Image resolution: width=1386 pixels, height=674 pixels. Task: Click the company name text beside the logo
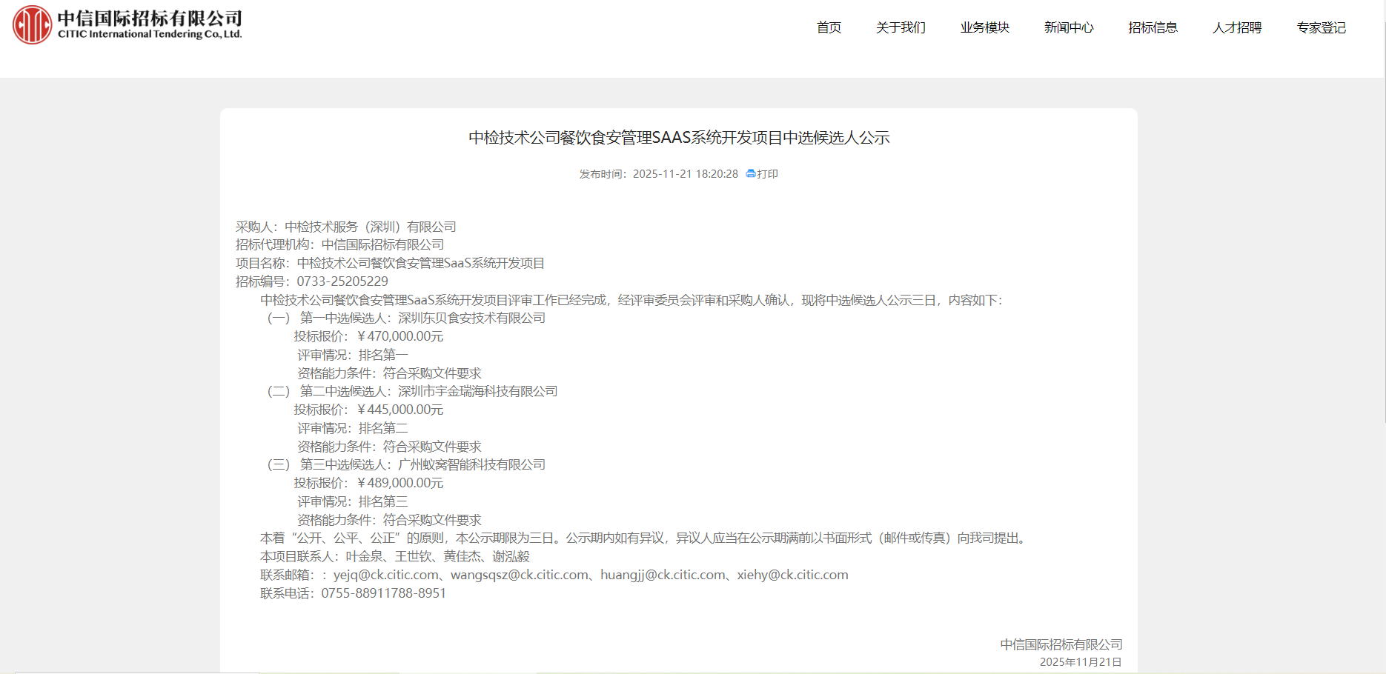click(150, 24)
